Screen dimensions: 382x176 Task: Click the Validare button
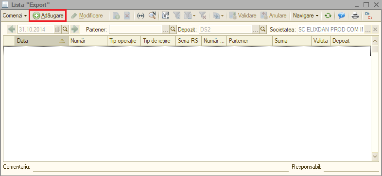point(243,16)
